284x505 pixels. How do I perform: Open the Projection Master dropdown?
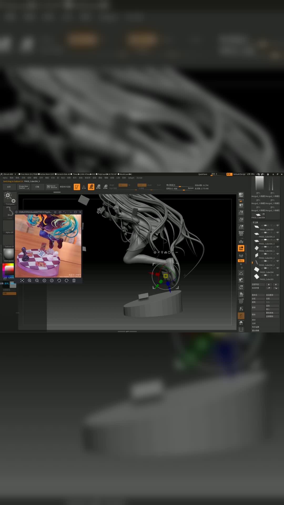pyautogui.click(x=23, y=187)
